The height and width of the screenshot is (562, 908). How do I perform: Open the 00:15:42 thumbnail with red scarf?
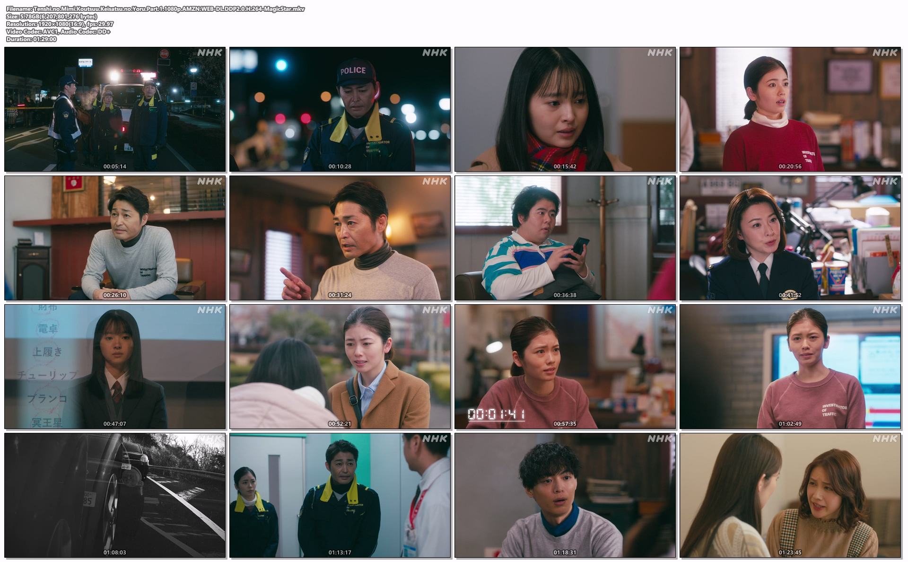[565, 109]
